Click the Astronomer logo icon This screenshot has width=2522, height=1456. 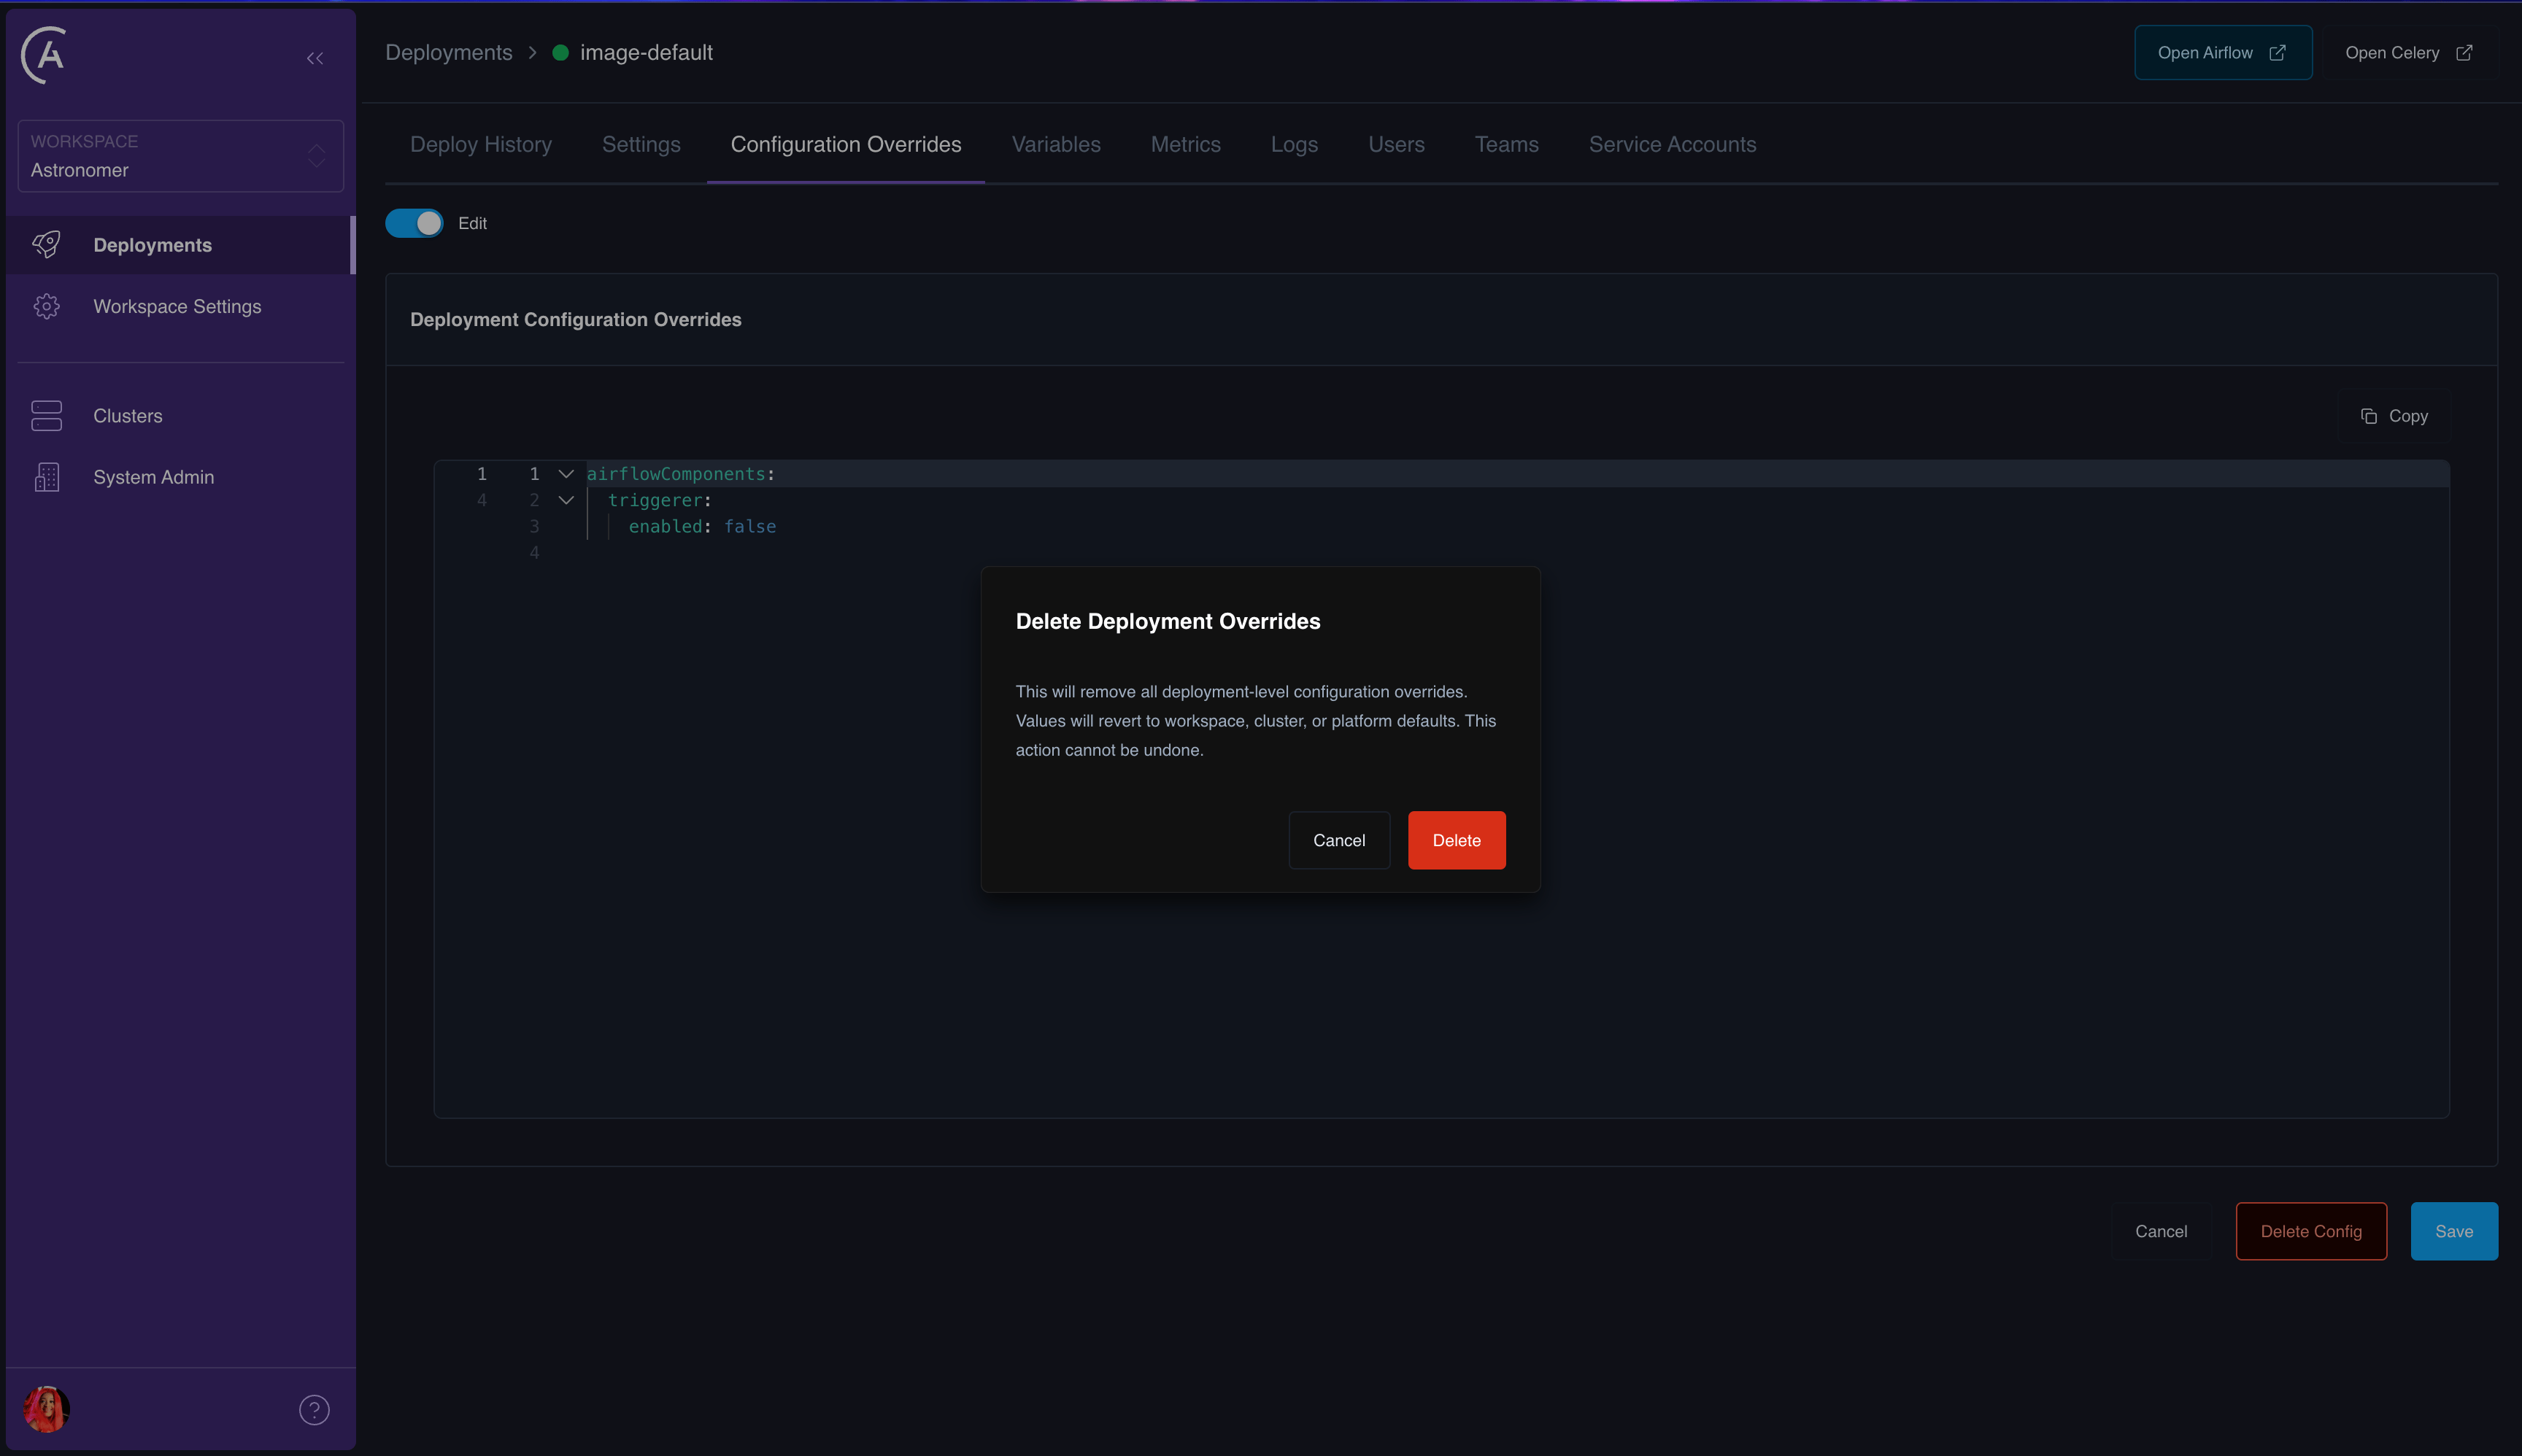44,55
